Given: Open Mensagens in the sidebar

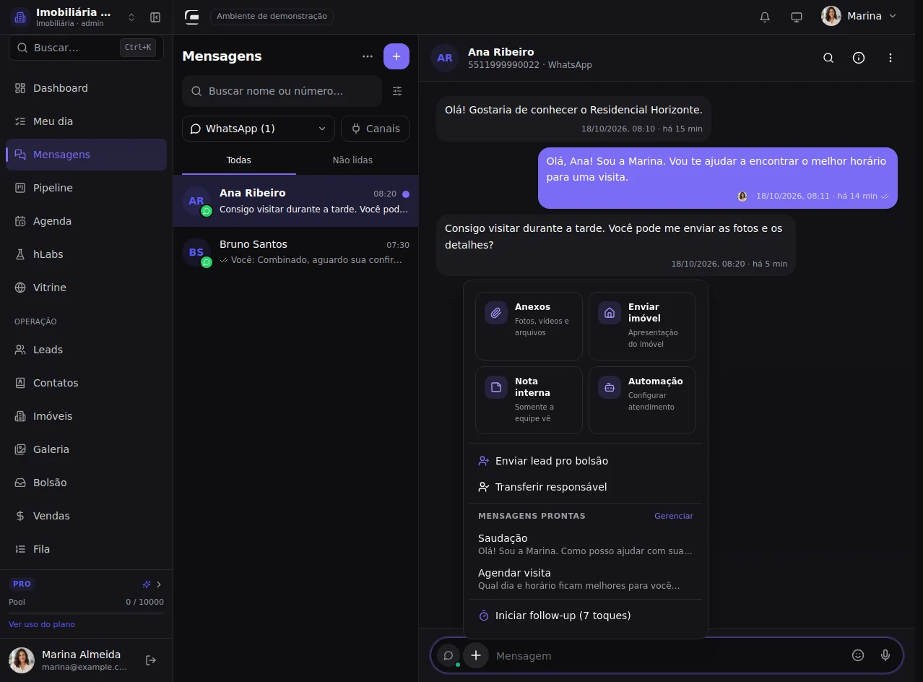Looking at the screenshot, I should [x=86, y=155].
